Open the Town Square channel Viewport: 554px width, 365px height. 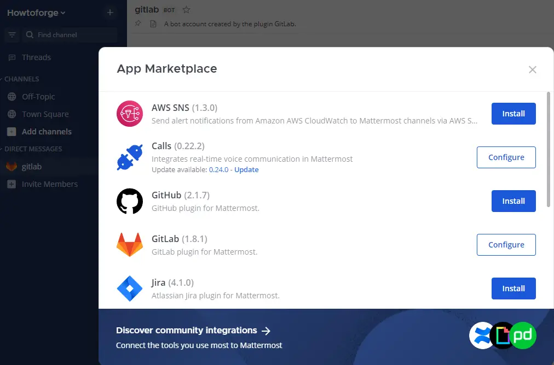click(x=45, y=114)
